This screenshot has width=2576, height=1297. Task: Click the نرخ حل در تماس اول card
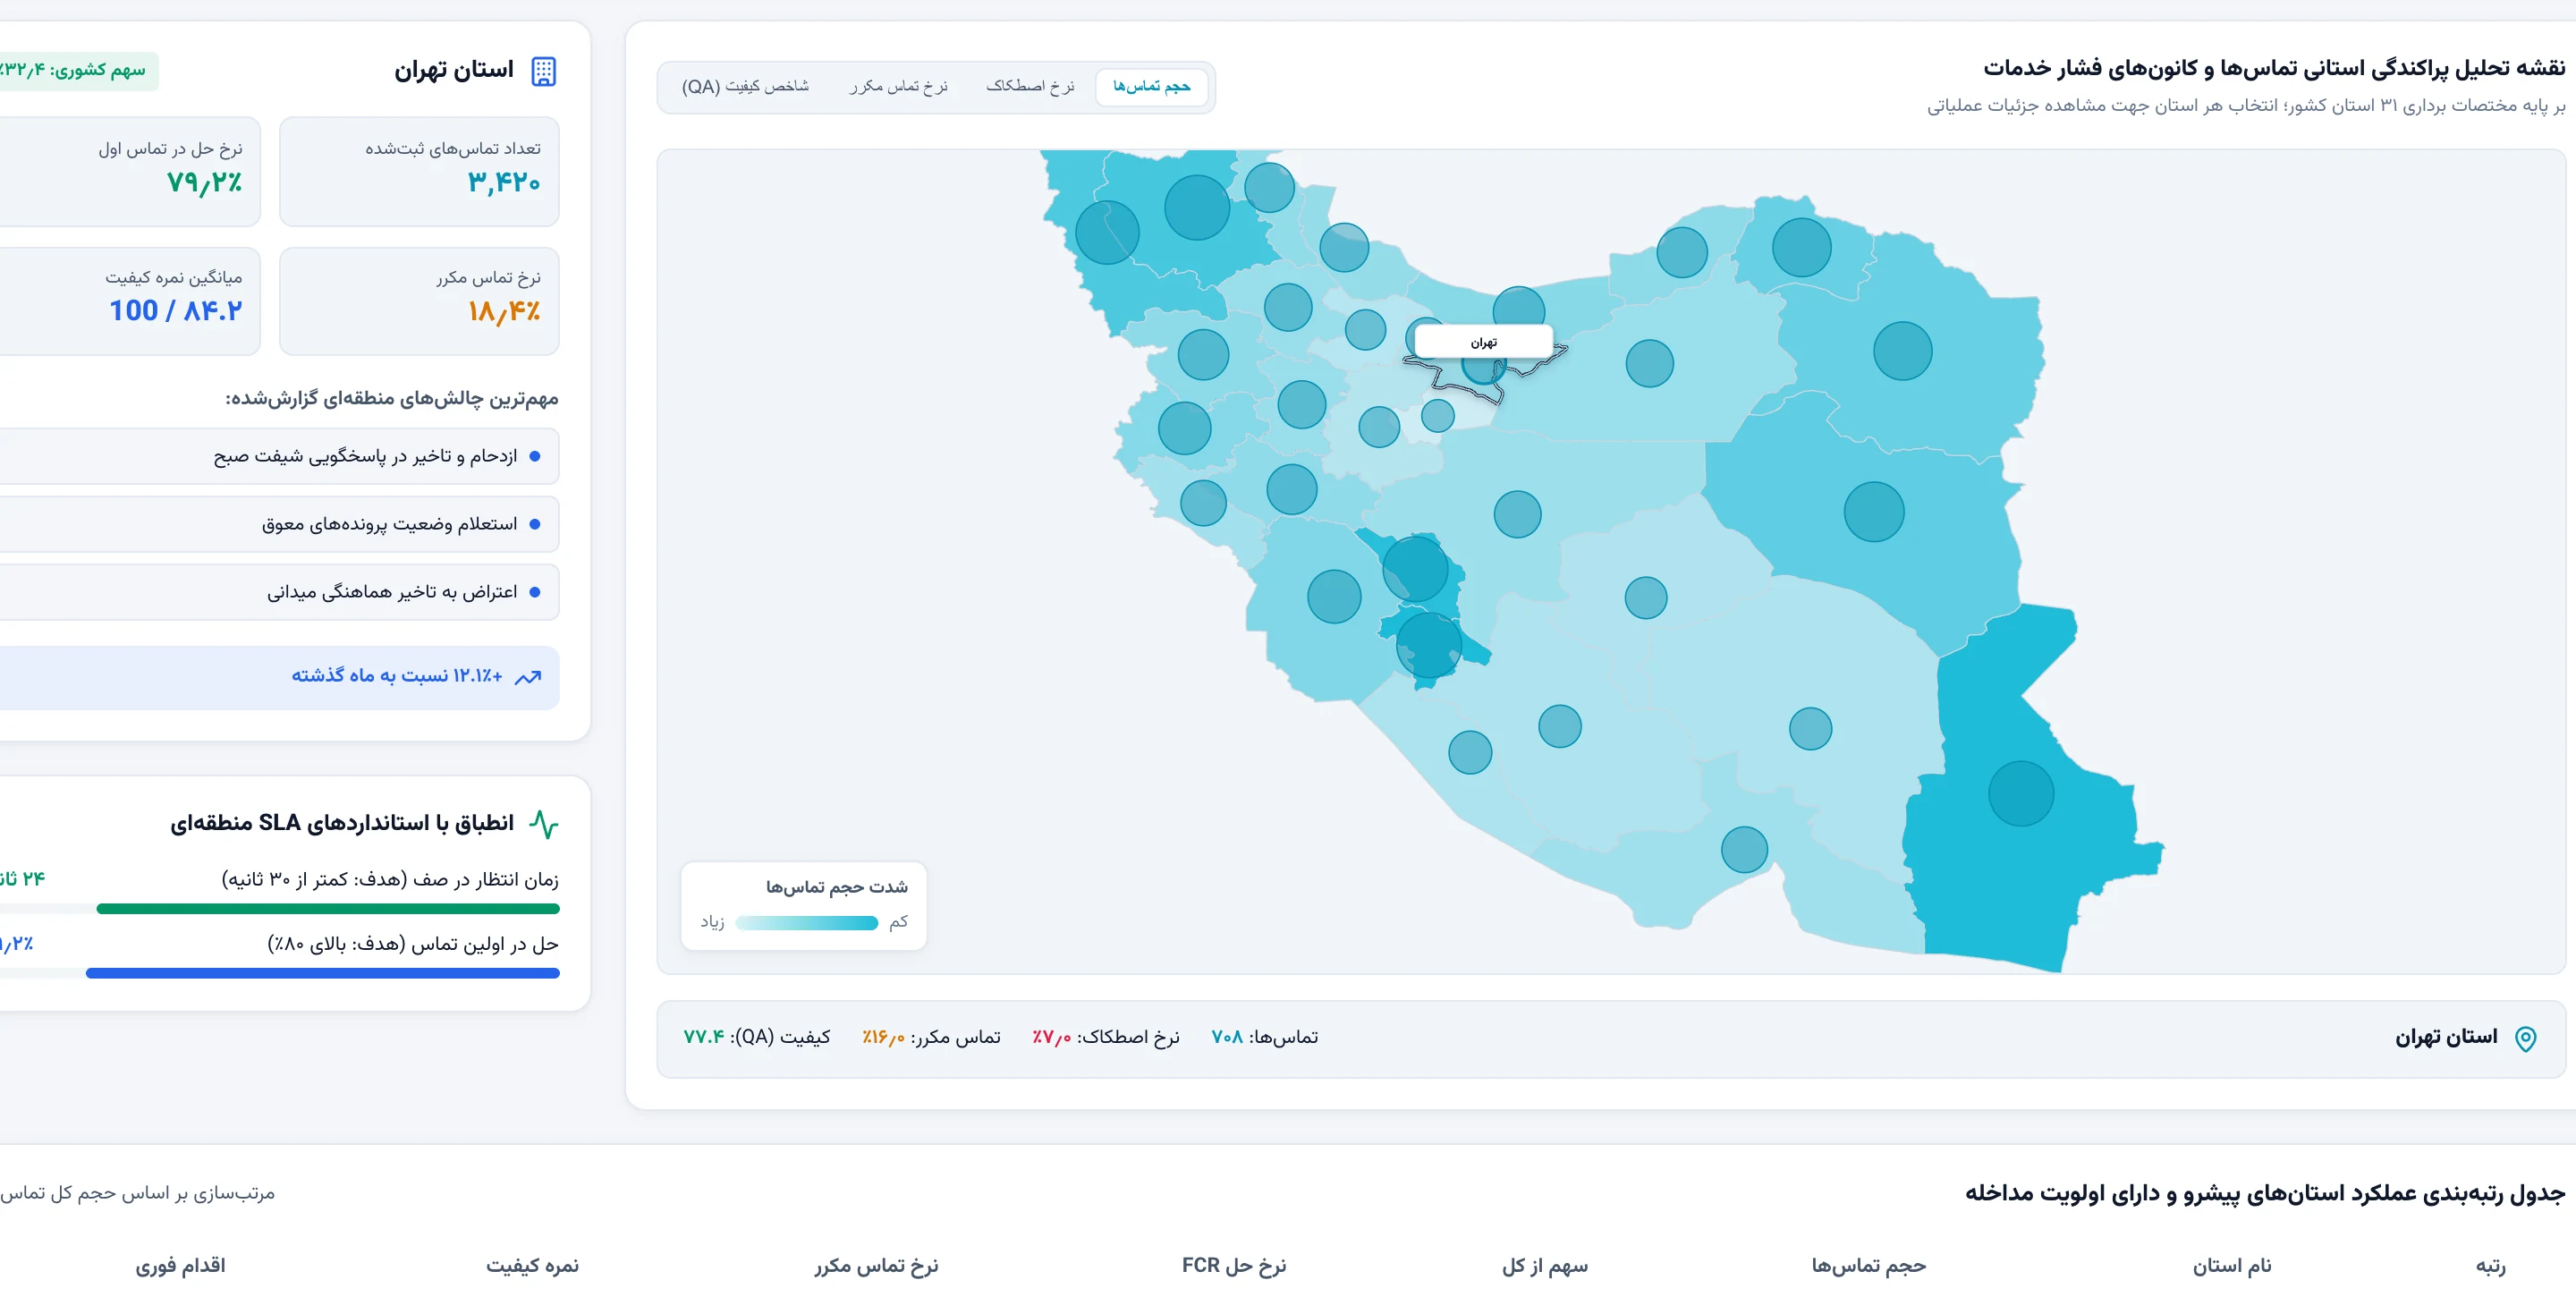pos(128,171)
